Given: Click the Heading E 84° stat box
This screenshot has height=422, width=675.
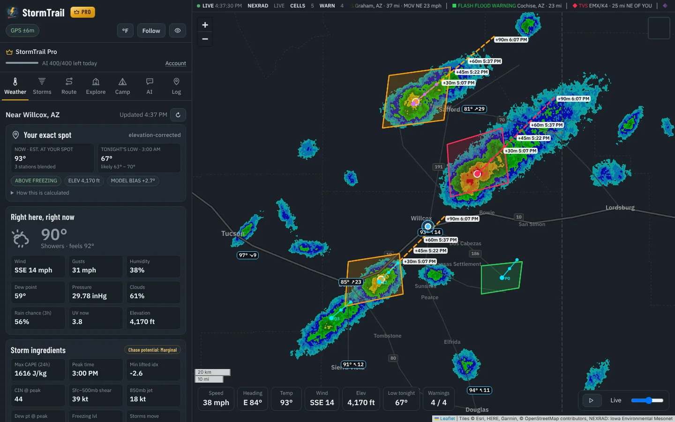Looking at the screenshot, I should (253, 399).
